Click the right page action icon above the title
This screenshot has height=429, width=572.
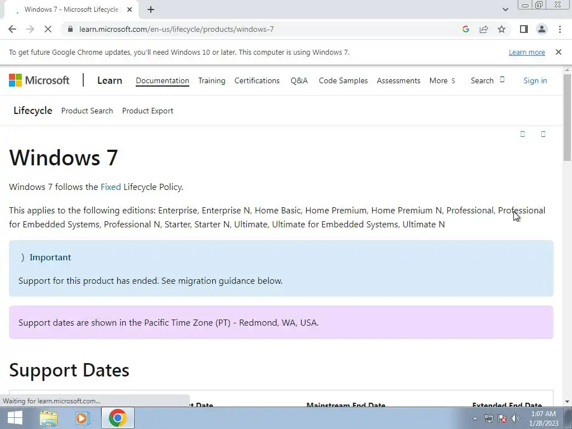(543, 134)
